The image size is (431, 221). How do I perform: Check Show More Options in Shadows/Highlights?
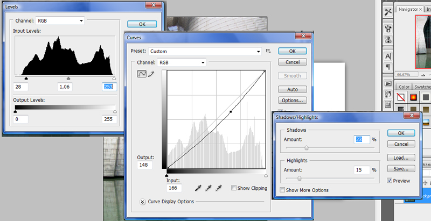point(283,190)
